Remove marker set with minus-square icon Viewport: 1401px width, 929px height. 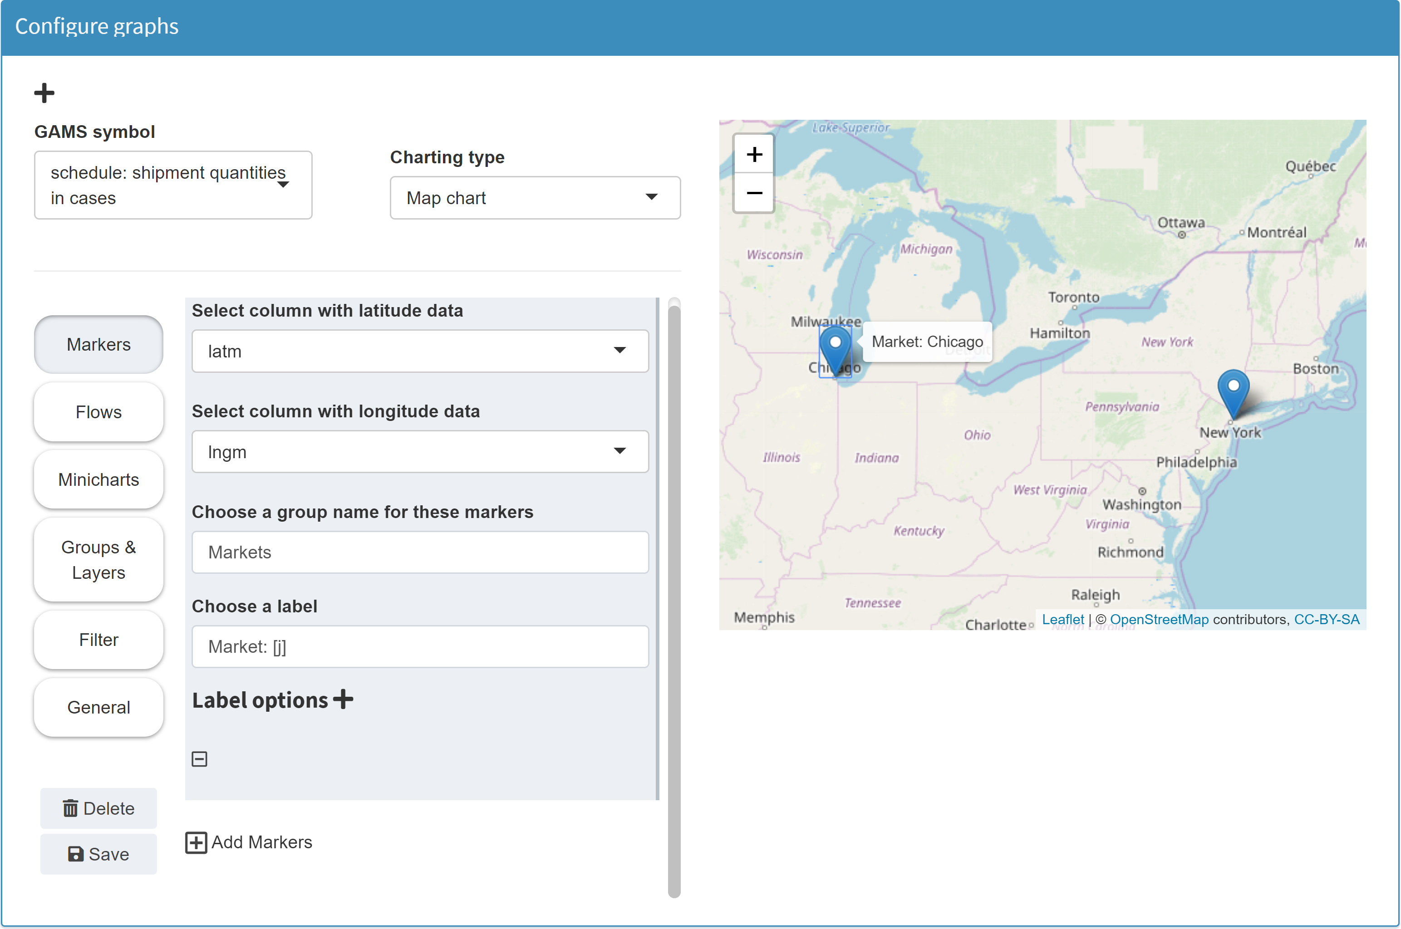pos(200,759)
